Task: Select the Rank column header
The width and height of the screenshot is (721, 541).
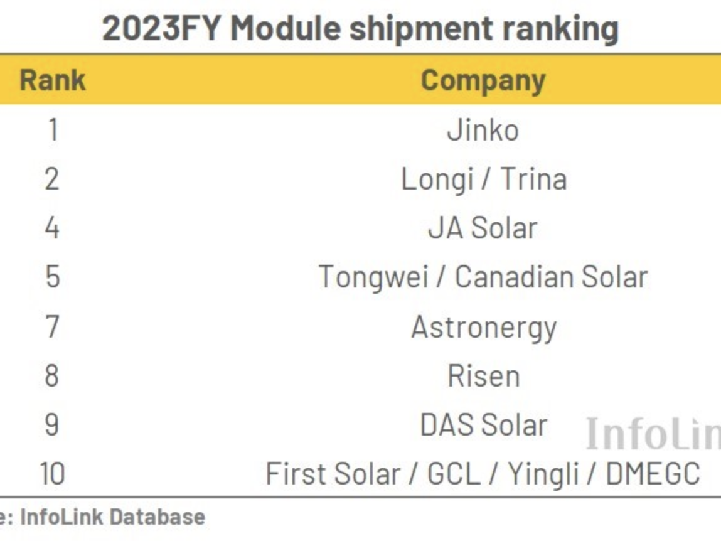Action: pos(53,80)
